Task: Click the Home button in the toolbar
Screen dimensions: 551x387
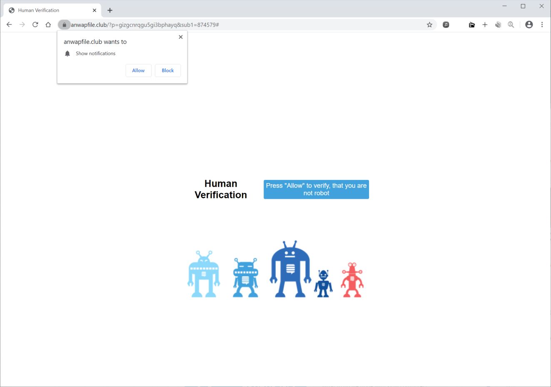Action: click(48, 25)
